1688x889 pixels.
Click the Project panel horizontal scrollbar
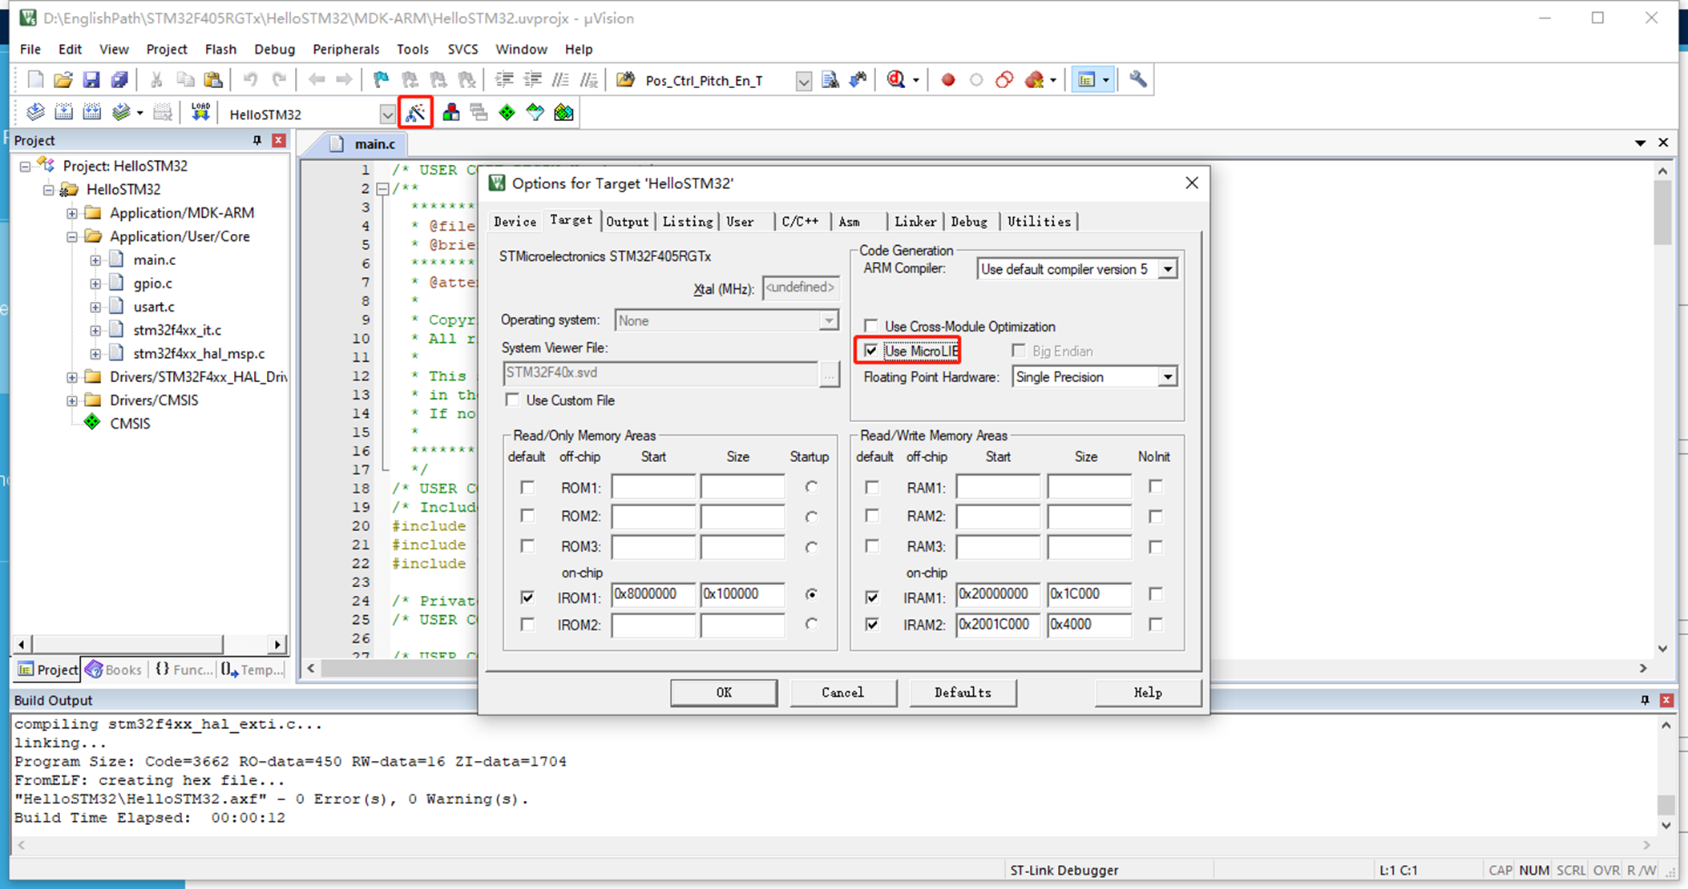tap(148, 644)
